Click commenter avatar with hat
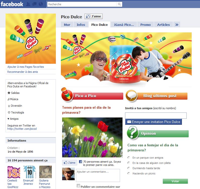 coord(68,174)
